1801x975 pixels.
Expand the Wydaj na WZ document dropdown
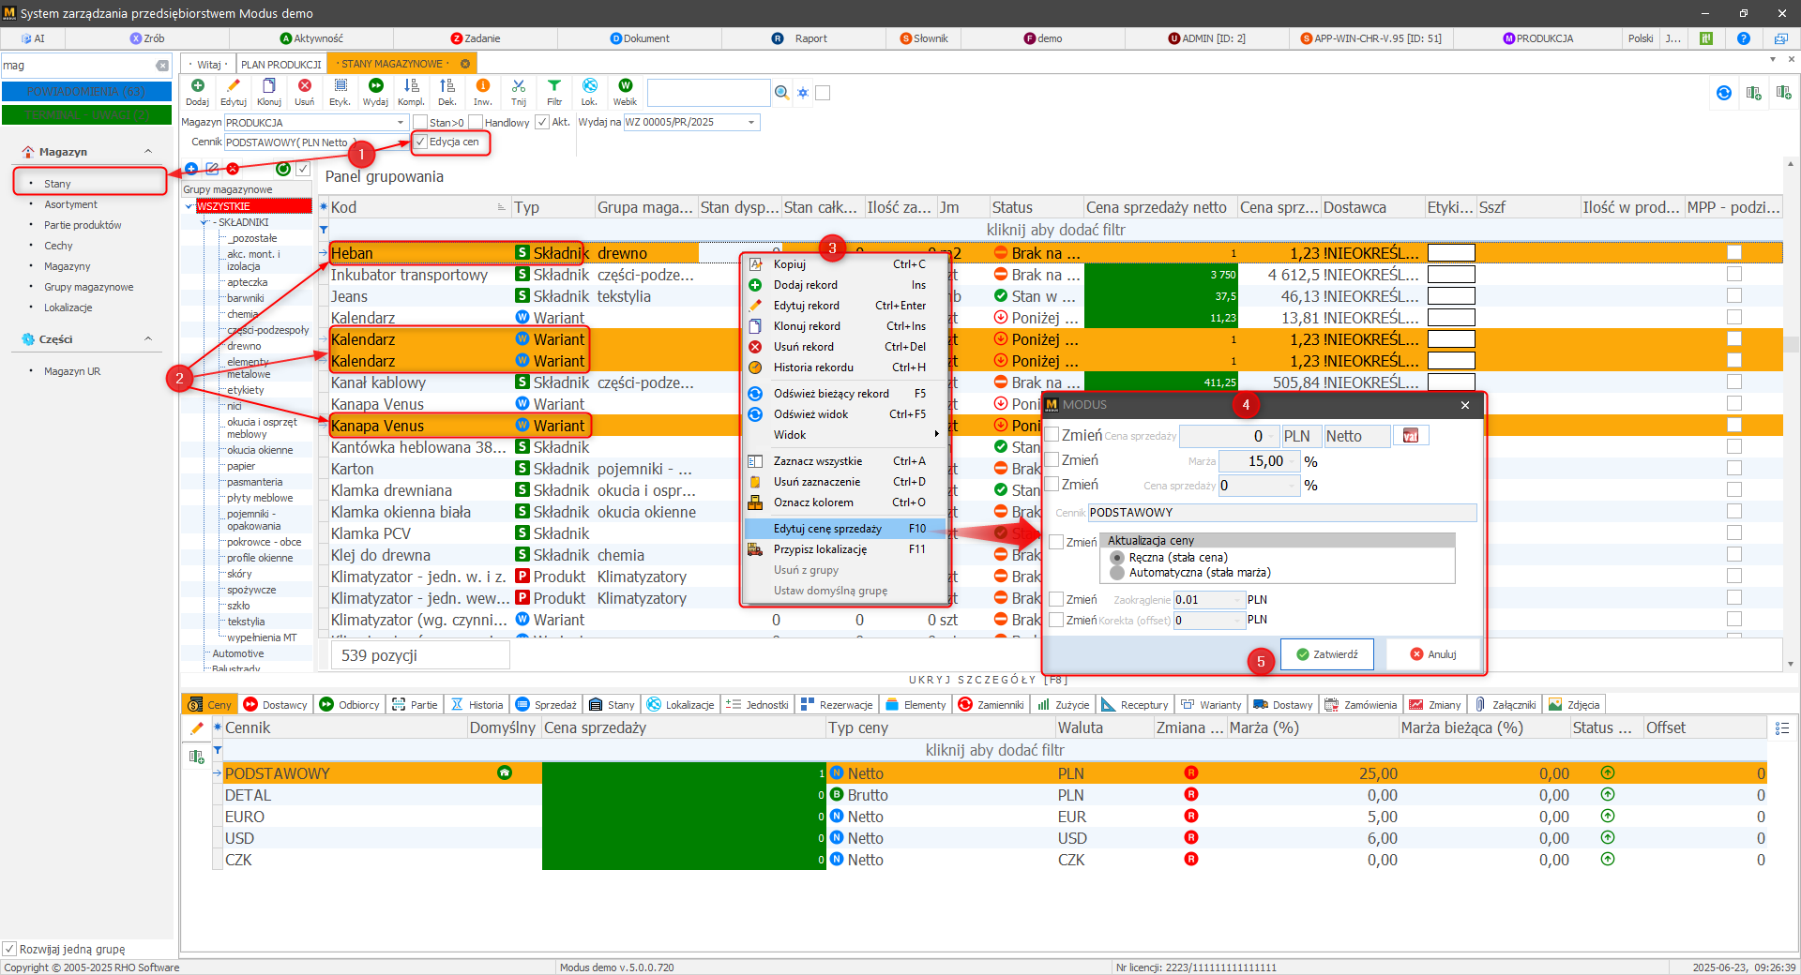click(x=751, y=123)
